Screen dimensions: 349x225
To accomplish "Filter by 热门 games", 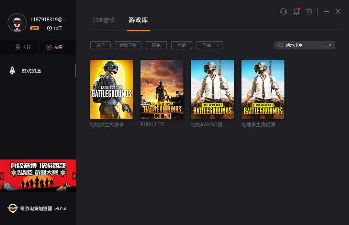I will click(100, 45).
